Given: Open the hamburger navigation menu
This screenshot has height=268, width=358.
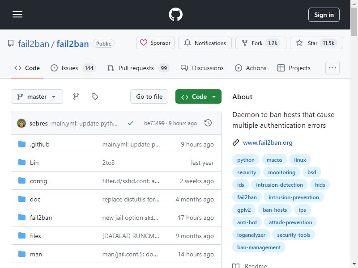Looking at the screenshot, I should (17, 15).
